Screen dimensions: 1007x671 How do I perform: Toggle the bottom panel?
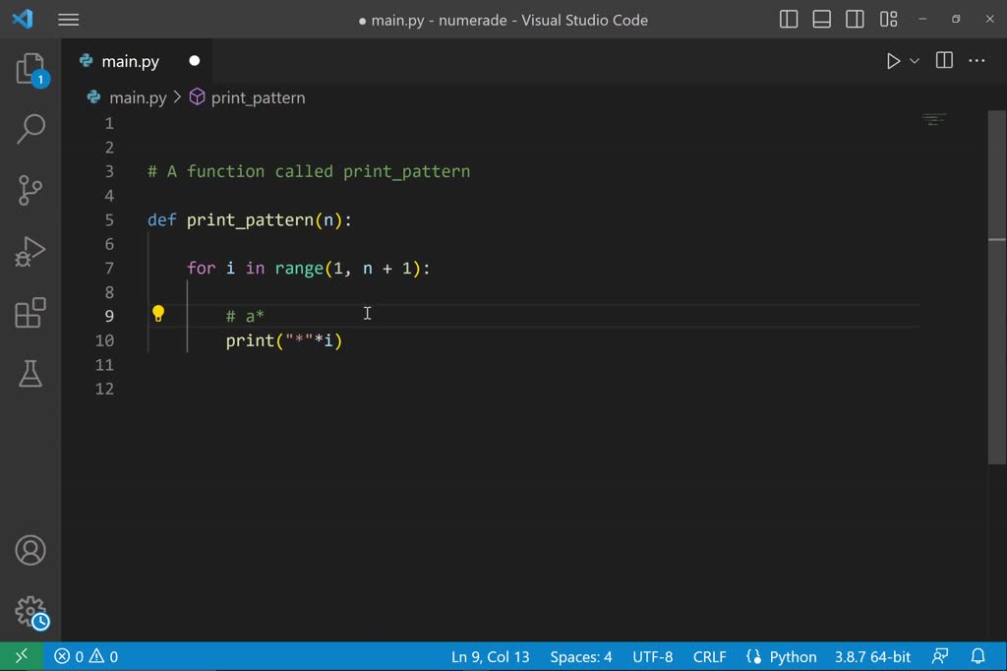[x=821, y=20]
